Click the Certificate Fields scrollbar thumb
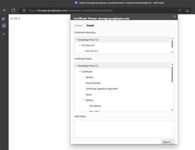The image size is (195, 150). 172,74
